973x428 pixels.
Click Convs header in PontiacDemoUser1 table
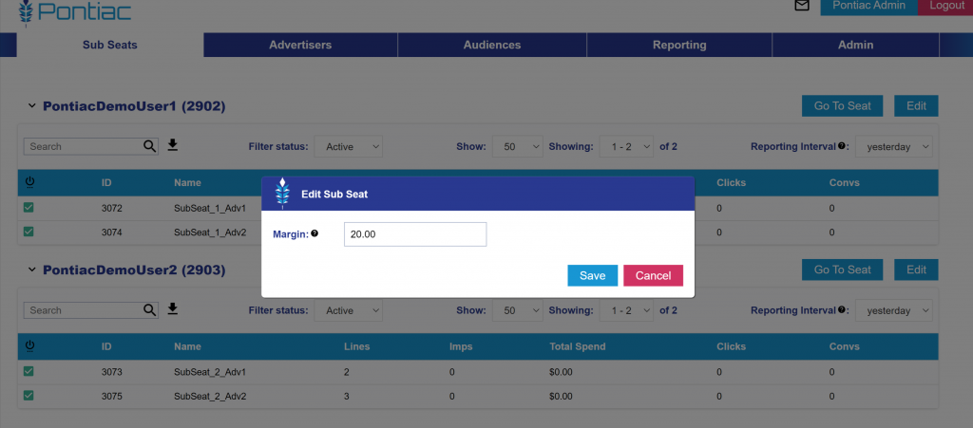coord(844,183)
